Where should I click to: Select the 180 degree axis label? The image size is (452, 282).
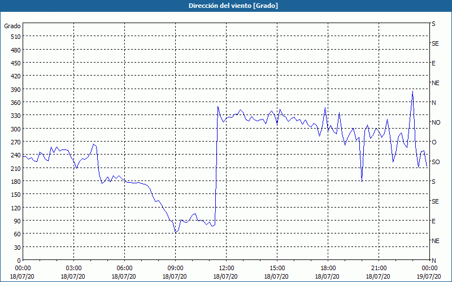coord(16,182)
